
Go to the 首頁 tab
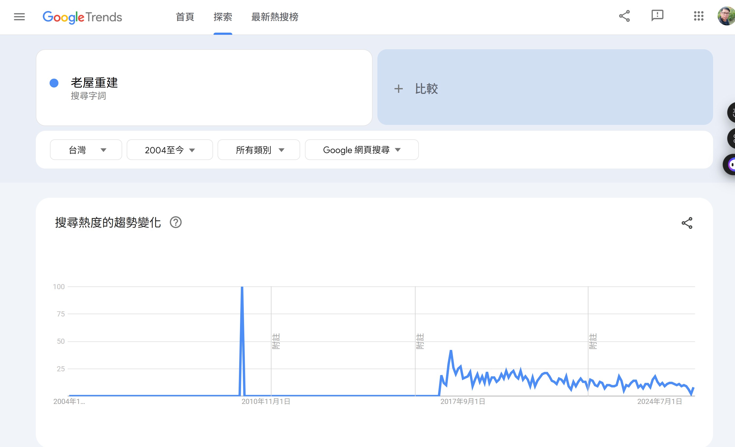185,17
